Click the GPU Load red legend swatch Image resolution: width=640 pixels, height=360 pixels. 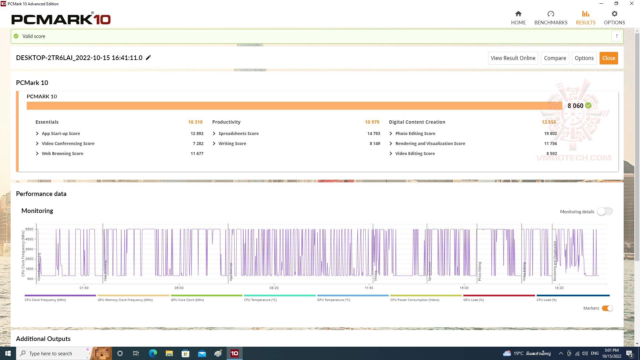[499, 296]
